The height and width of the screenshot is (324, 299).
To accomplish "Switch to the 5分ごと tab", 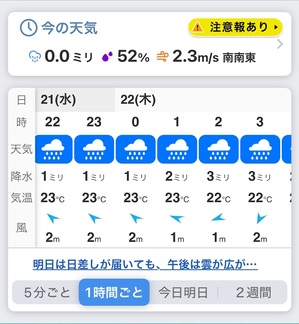I will [47, 293].
